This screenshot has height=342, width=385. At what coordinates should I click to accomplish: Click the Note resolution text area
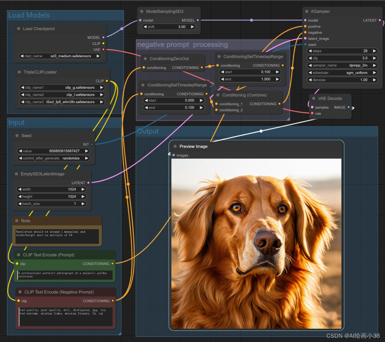pyautogui.click(x=57, y=236)
